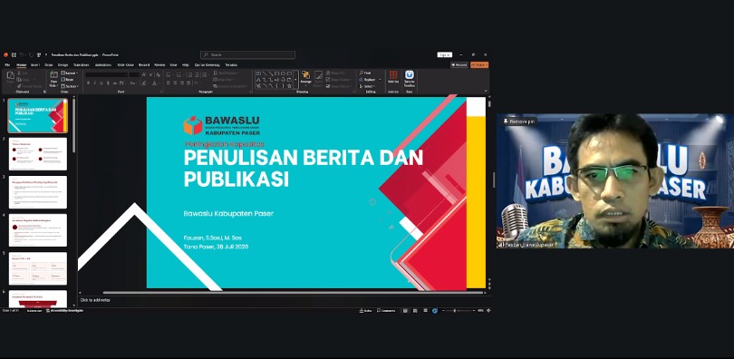Click the Share button
Screen dimensions: 734x359
pos(479,64)
